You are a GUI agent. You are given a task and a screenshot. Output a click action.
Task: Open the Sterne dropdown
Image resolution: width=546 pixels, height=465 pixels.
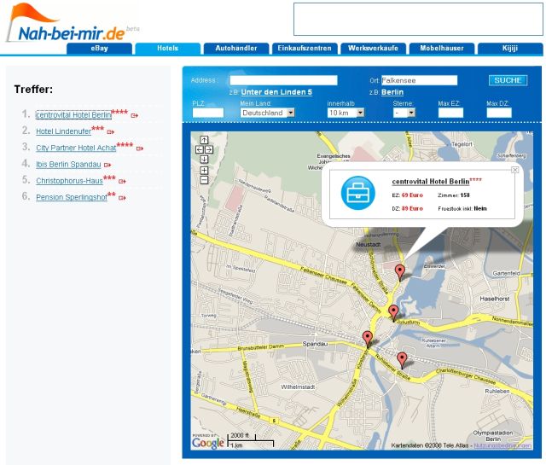pyautogui.click(x=404, y=113)
